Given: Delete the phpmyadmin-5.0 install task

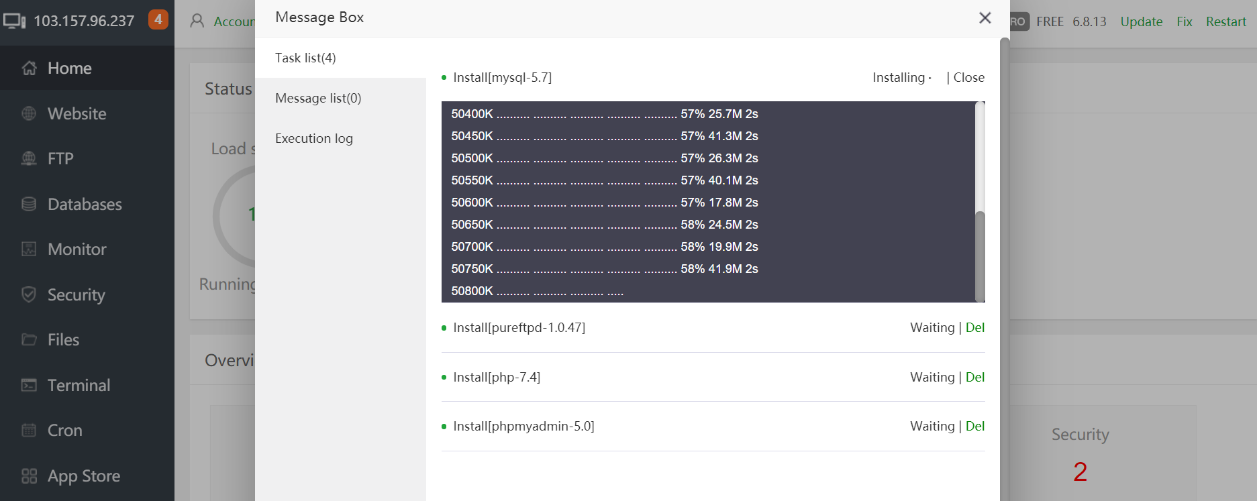Looking at the screenshot, I should coord(974,426).
